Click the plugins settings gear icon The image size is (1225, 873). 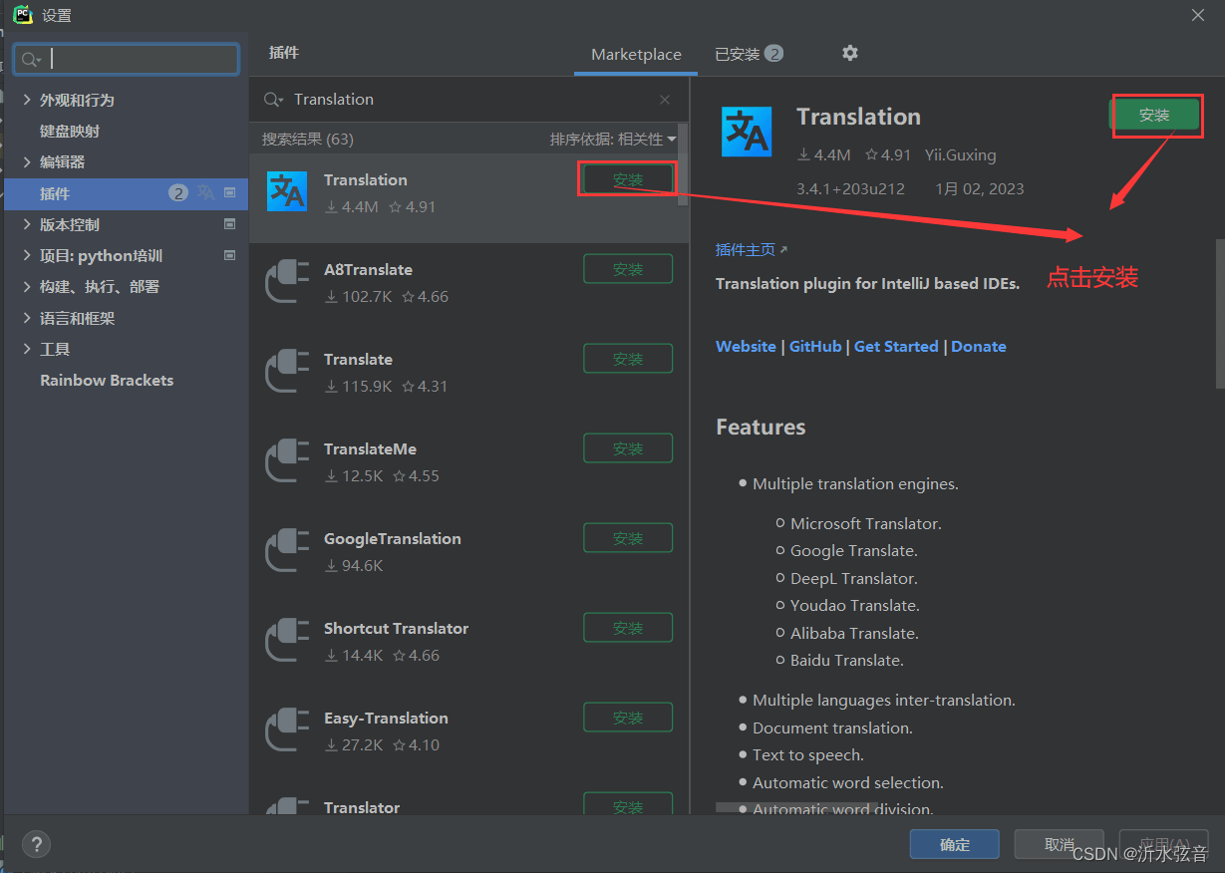click(x=849, y=53)
